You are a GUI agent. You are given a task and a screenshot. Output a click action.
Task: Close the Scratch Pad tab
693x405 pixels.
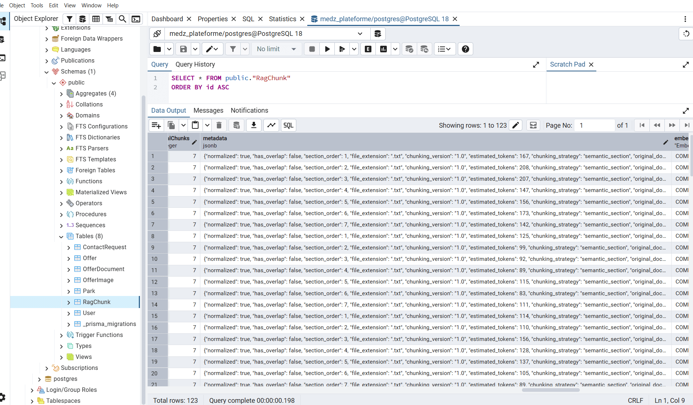pyautogui.click(x=591, y=64)
